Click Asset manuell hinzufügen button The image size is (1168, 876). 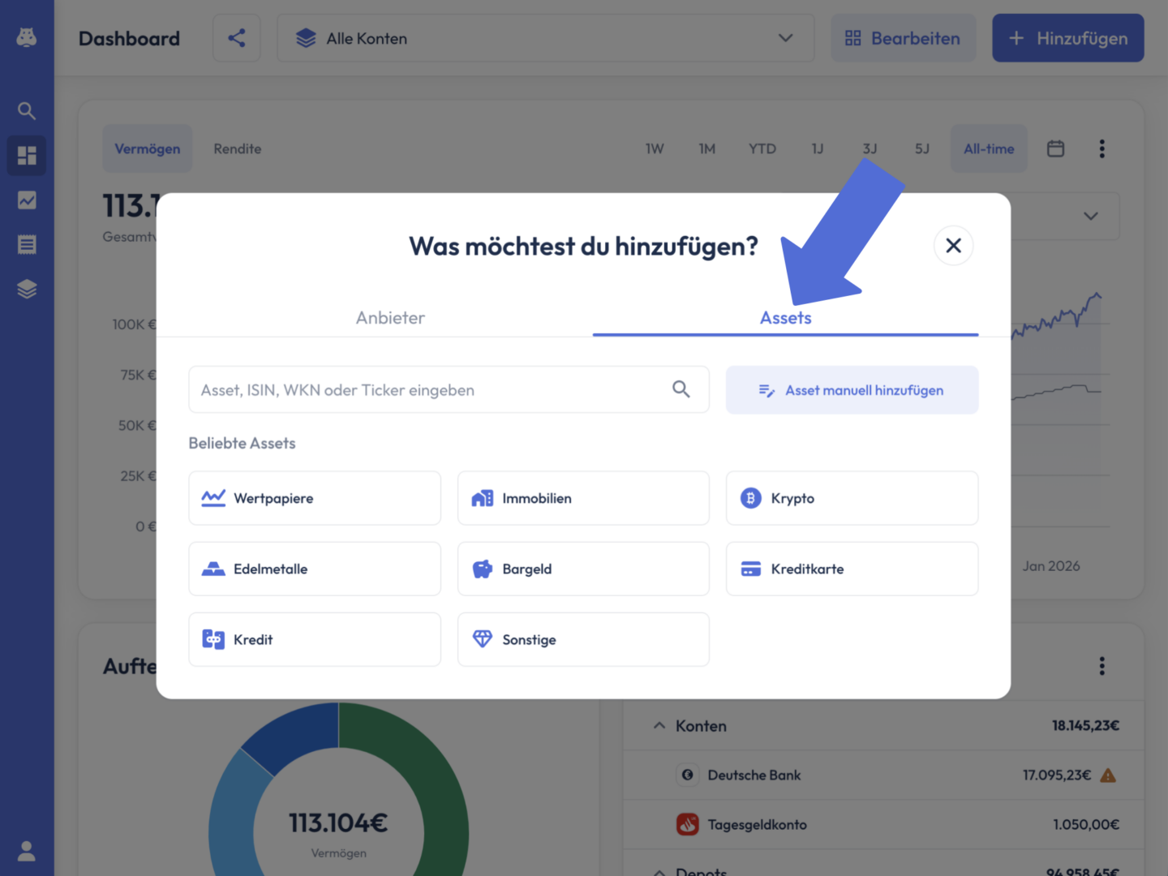click(x=852, y=390)
